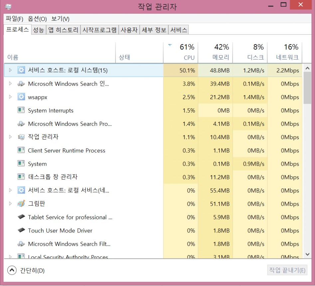Sort by the 61% CPU column header
315x286 pixels.
tap(181, 52)
